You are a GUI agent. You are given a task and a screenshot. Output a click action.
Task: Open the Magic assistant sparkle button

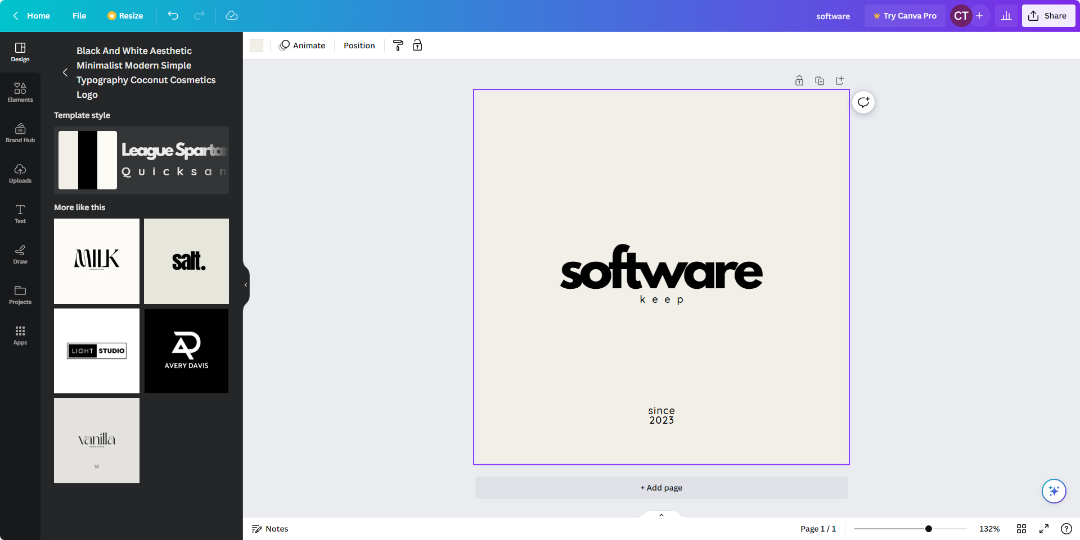(1054, 491)
